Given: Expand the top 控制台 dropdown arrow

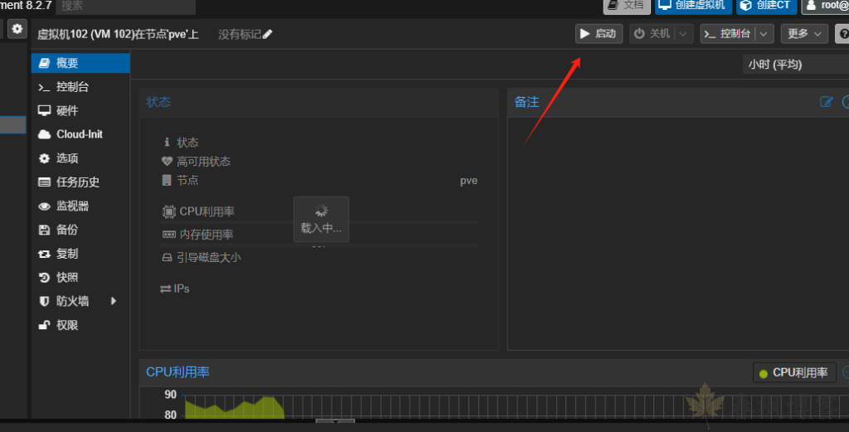Looking at the screenshot, I should pyautogui.click(x=764, y=33).
